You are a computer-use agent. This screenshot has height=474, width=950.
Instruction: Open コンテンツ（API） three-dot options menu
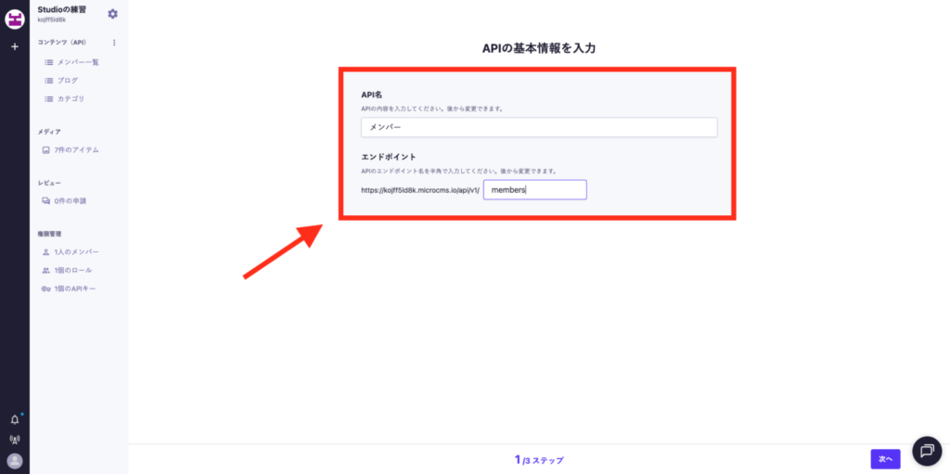pyautogui.click(x=114, y=43)
